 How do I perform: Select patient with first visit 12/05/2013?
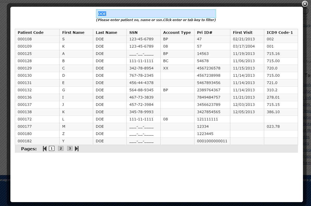pyautogui.click(x=244, y=112)
